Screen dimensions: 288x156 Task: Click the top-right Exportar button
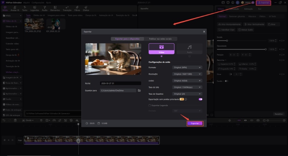[263, 3]
